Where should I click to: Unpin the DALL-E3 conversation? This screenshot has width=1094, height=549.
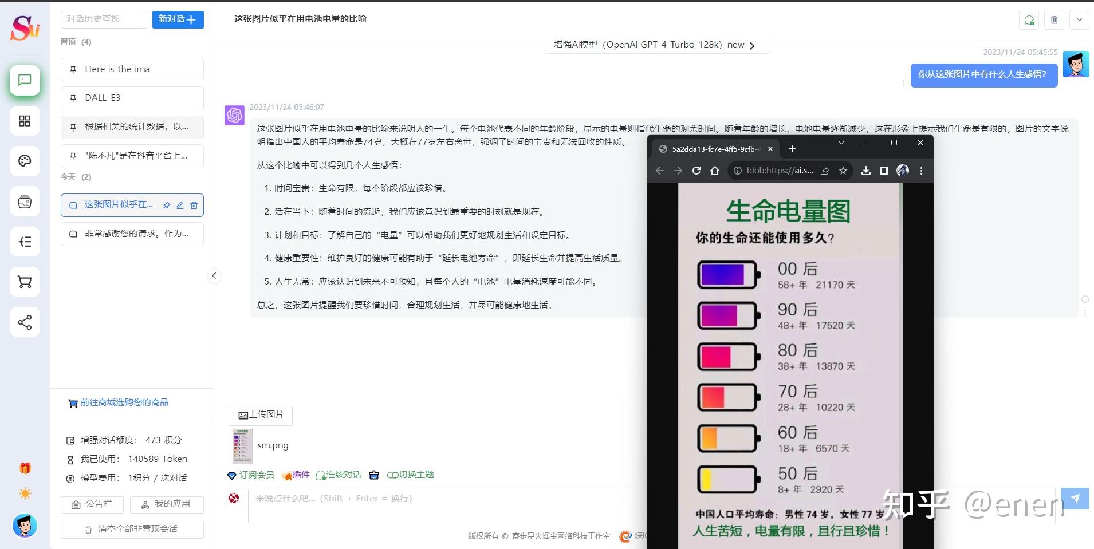73,98
